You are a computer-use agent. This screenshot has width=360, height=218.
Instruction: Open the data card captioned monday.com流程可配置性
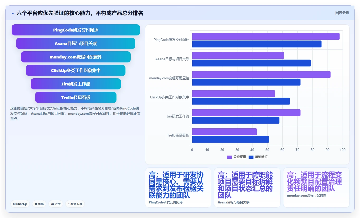316,188
